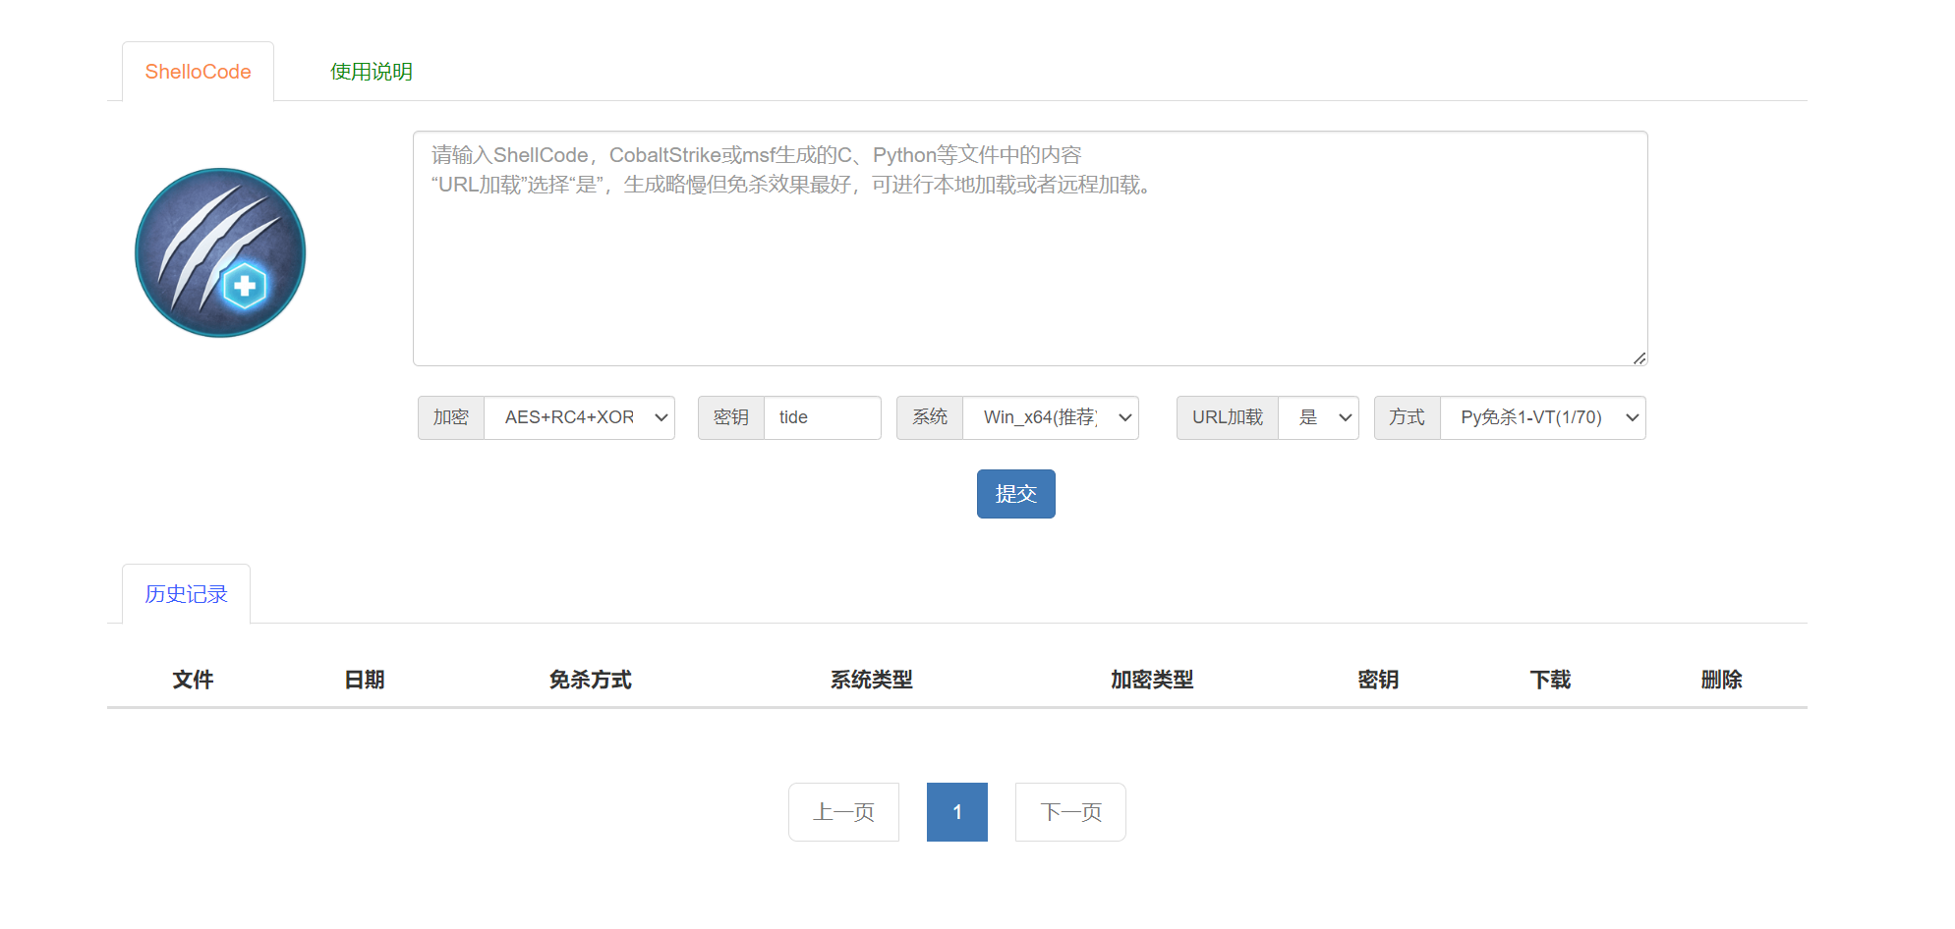Focus the ShellCode input textarea

[x=1030, y=248]
